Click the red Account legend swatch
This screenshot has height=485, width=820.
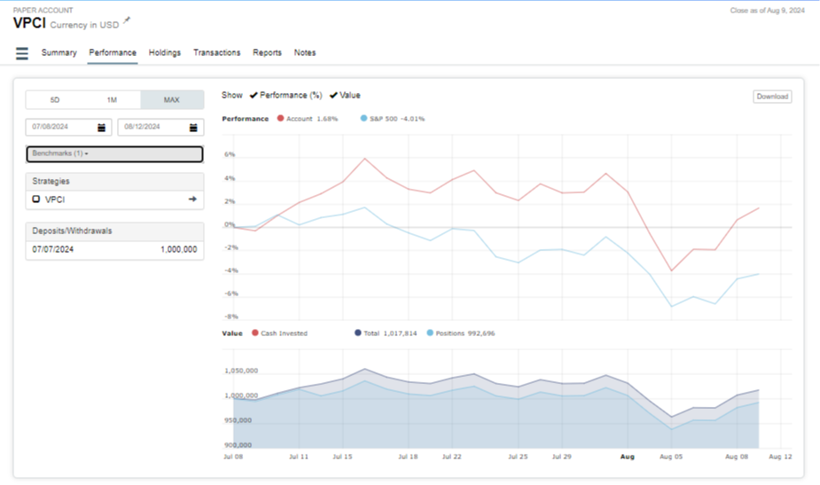coord(281,118)
